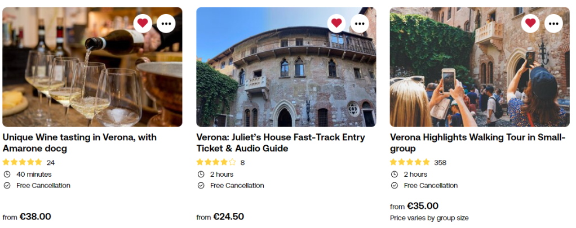Remove Verona Highlights Walking Tour from wishlist
Screen dimensions: 576x228
tap(530, 23)
